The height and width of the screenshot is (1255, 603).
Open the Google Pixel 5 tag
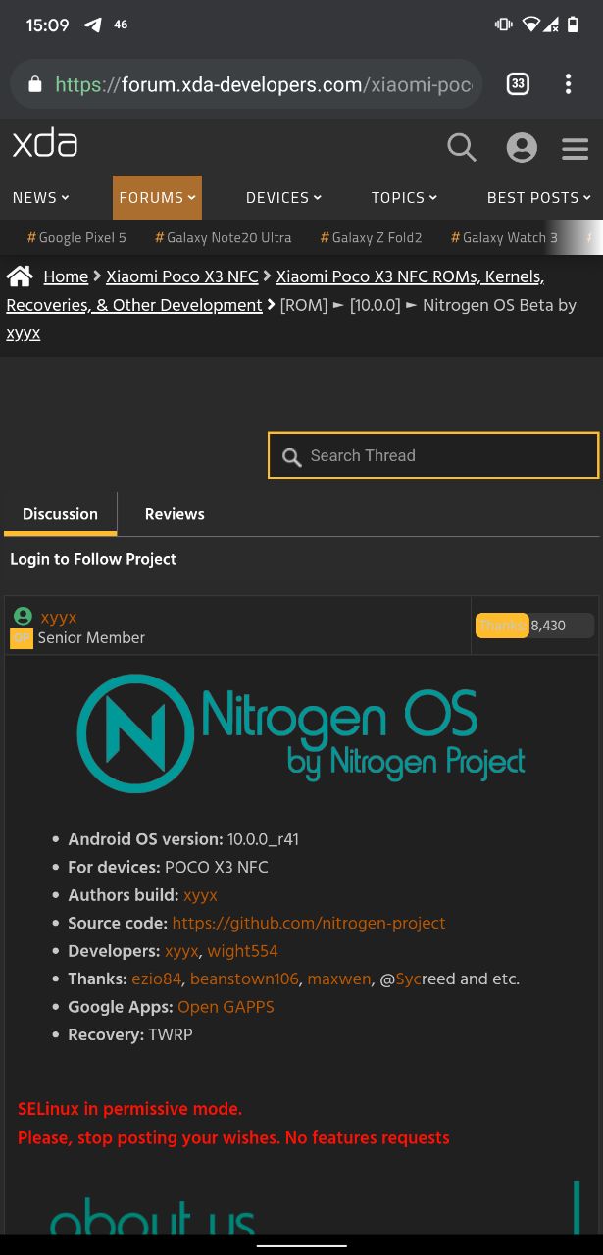[x=76, y=237]
